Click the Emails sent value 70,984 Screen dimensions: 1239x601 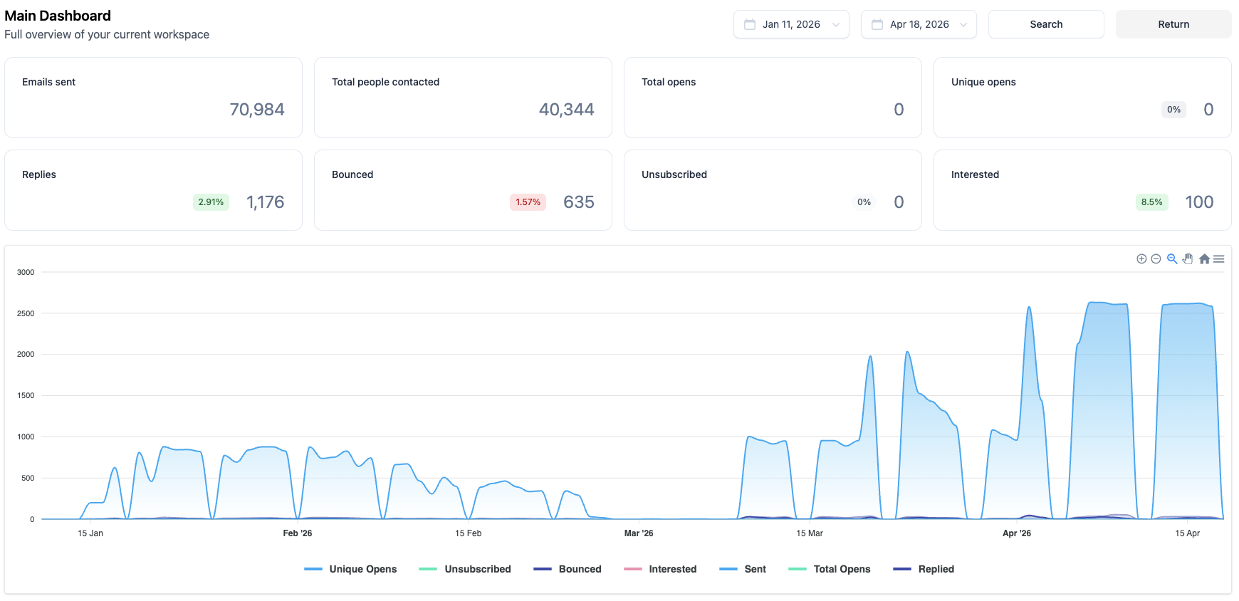click(257, 110)
